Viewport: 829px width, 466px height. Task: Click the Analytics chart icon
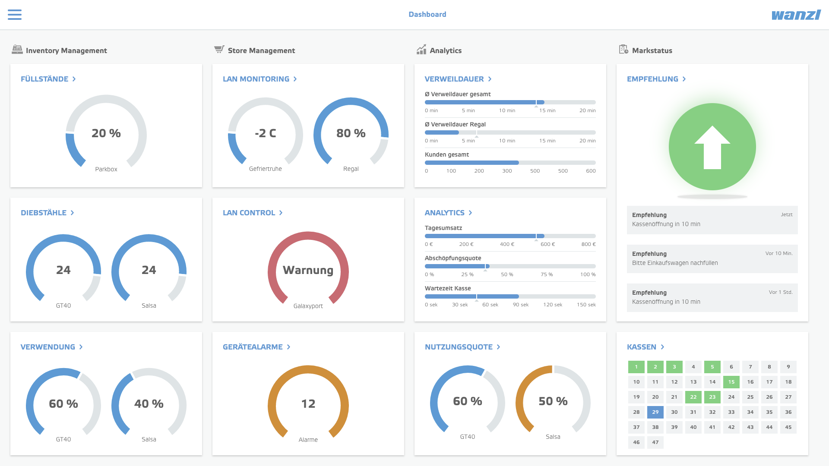click(x=421, y=50)
